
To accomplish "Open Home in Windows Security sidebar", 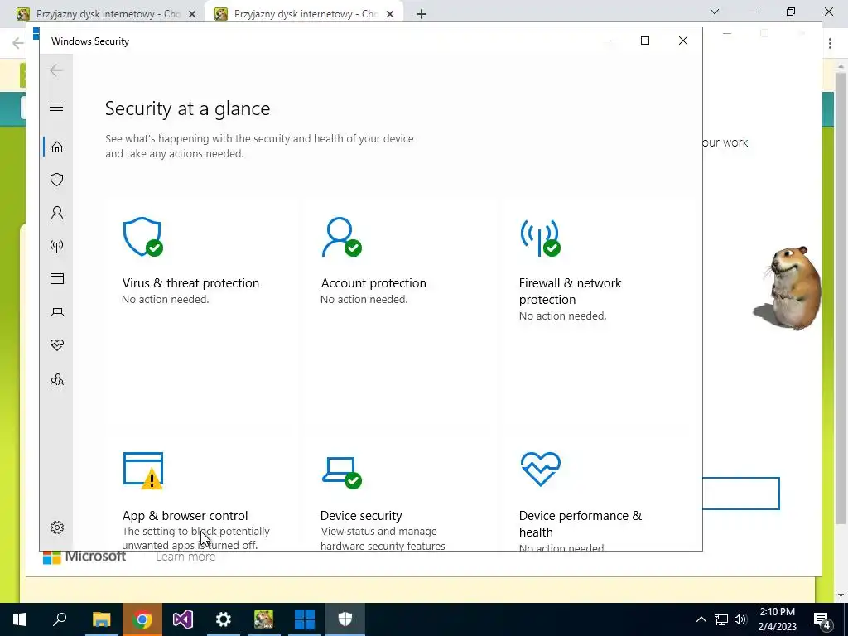I will pyautogui.click(x=57, y=147).
